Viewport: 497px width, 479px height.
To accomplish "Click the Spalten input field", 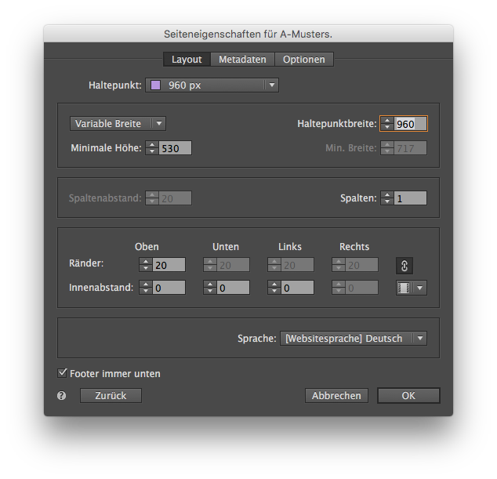I will [x=411, y=198].
